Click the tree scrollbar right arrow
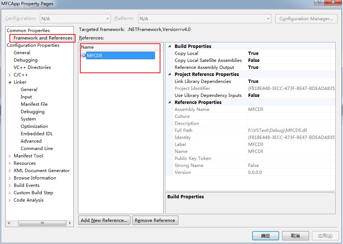 (x=70, y=223)
